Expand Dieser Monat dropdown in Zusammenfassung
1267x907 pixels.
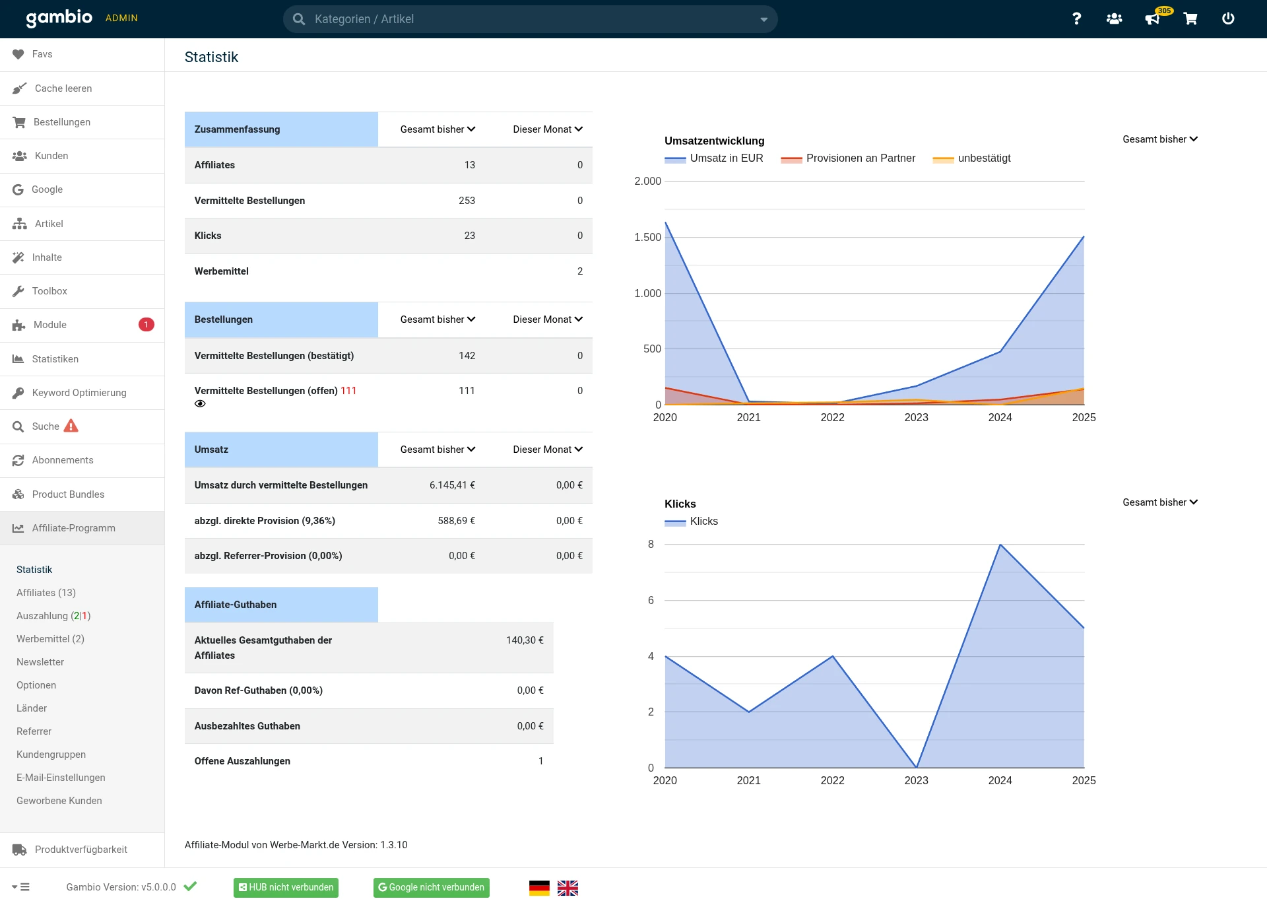(547, 129)
